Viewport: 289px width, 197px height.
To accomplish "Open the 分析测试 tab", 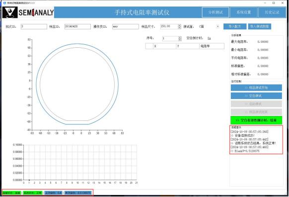I will 216,12.
